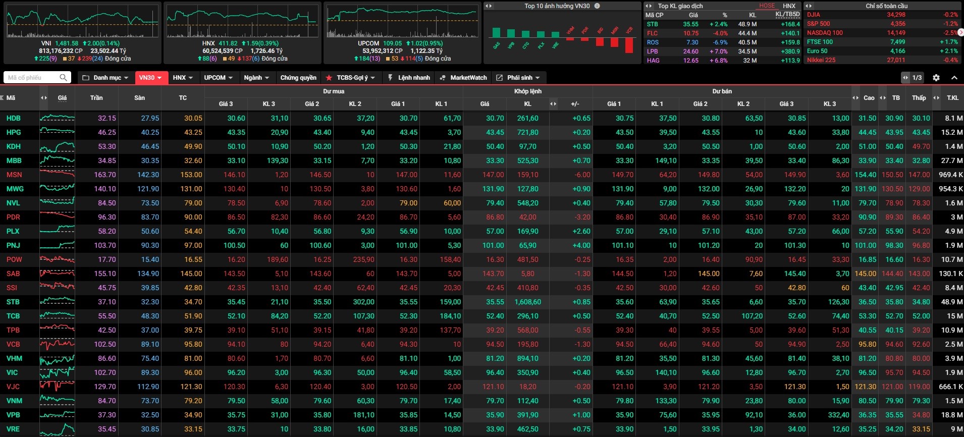Toggle arrows beside Khớp lệnh KL header
The image size is (964, 437).
tap(553, 104)
